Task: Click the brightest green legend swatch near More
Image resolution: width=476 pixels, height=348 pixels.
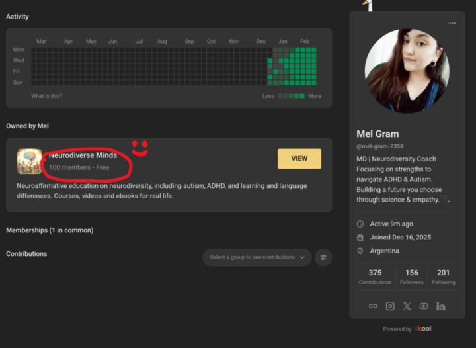Action: (302, 96)
